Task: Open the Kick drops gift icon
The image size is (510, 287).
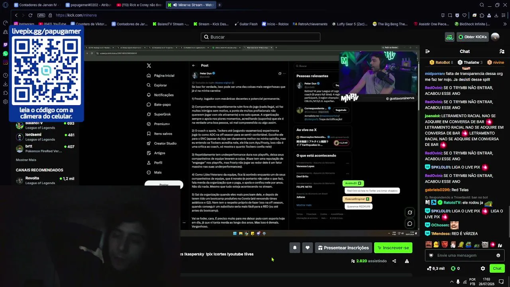Action: coord(449,37)
